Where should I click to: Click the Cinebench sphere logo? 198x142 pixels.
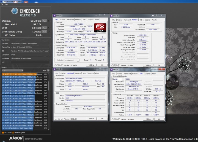(x=15, y=11)
